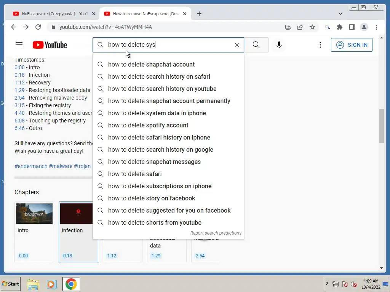Jump to 1:29 Restoring bootloader data timestamp
The width and height of the screenshot is (390, 292).
click(x=19, y=90)
